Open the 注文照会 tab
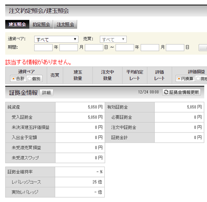The width and height of the screenshot is (207, 202). [65, 24]
